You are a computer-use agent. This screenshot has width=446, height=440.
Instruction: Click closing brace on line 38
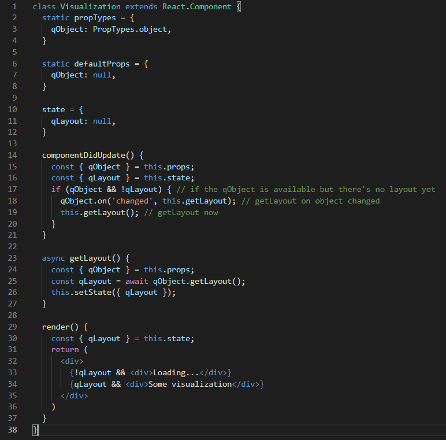coord(35,430)
